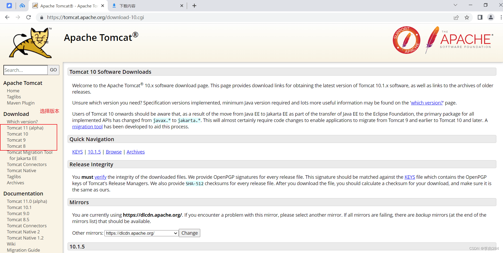Open the 'which version?' link in text
Screen dimensions: 503x253
coord(427,103)
